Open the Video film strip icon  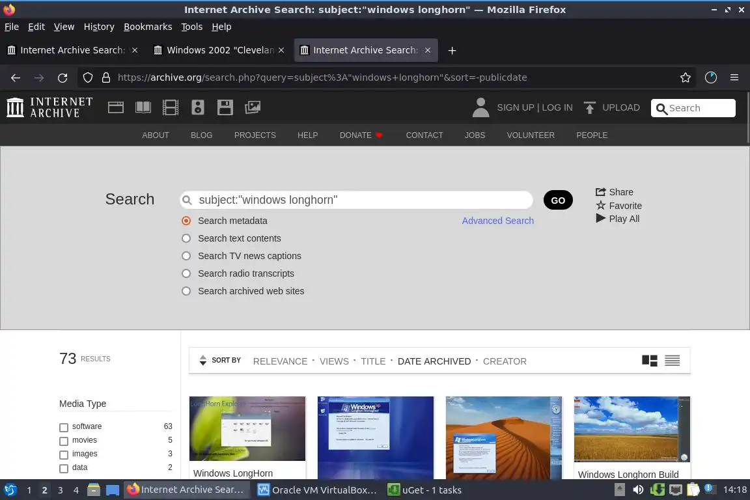point(171,107)
